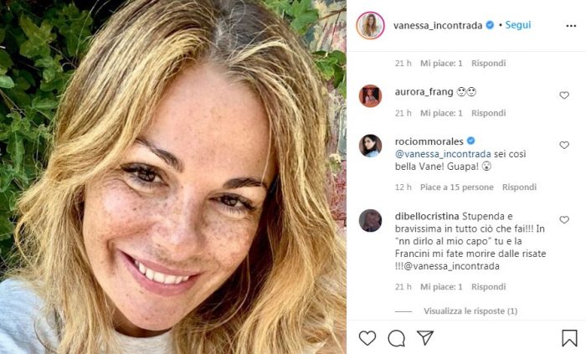Screen dimensions: 586x354
Task: Reply to aurora_frang's comment via Rispondi
Action: 488,113
